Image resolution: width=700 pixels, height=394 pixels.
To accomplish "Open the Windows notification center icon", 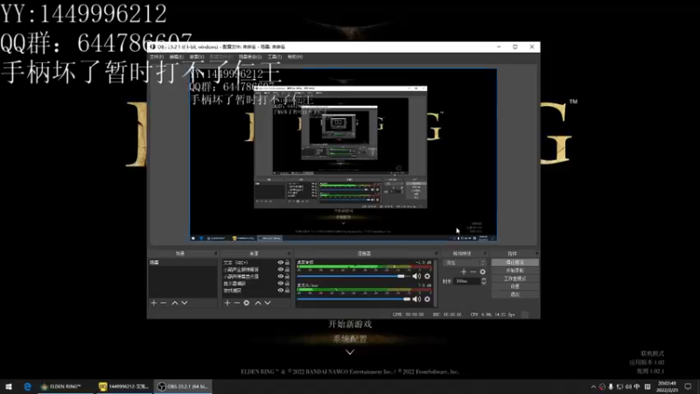I will tap(689, 386).
